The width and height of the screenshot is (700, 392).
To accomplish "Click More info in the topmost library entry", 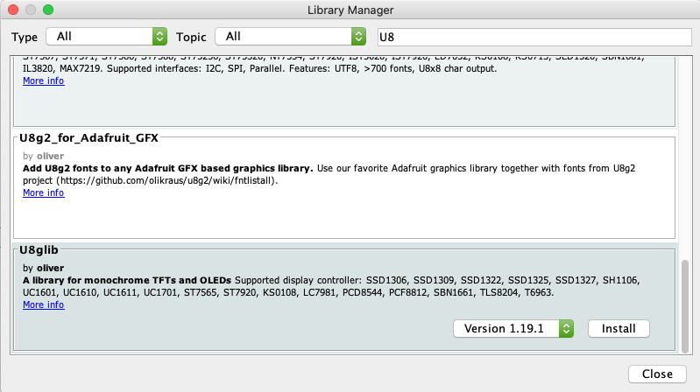I will pos(43,80).
